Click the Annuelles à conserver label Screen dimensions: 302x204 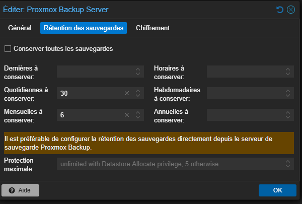[x=171, y=116]
